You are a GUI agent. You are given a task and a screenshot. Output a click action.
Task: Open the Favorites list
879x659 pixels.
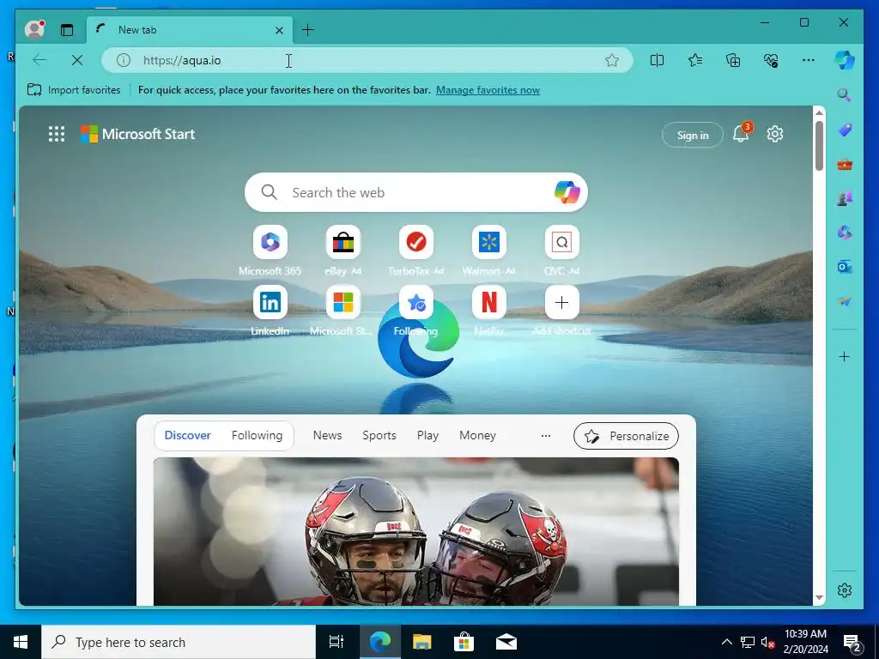tap(695, 60)
